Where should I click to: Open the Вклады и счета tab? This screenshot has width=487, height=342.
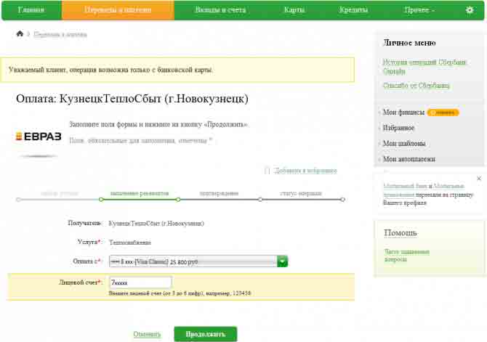pyautogui.click(x=220, y=10)
